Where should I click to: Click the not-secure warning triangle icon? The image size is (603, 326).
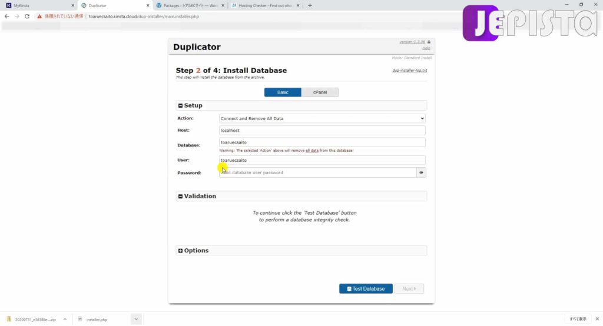pos(39,16)
